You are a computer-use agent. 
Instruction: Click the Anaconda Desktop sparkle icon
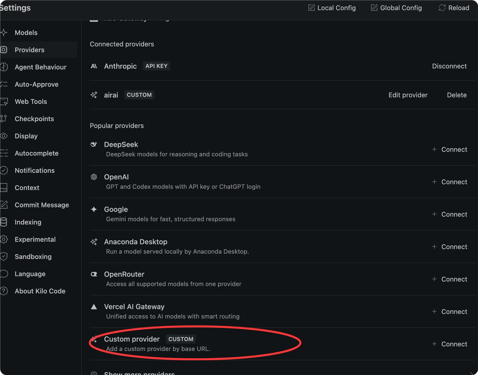point(94,242)
